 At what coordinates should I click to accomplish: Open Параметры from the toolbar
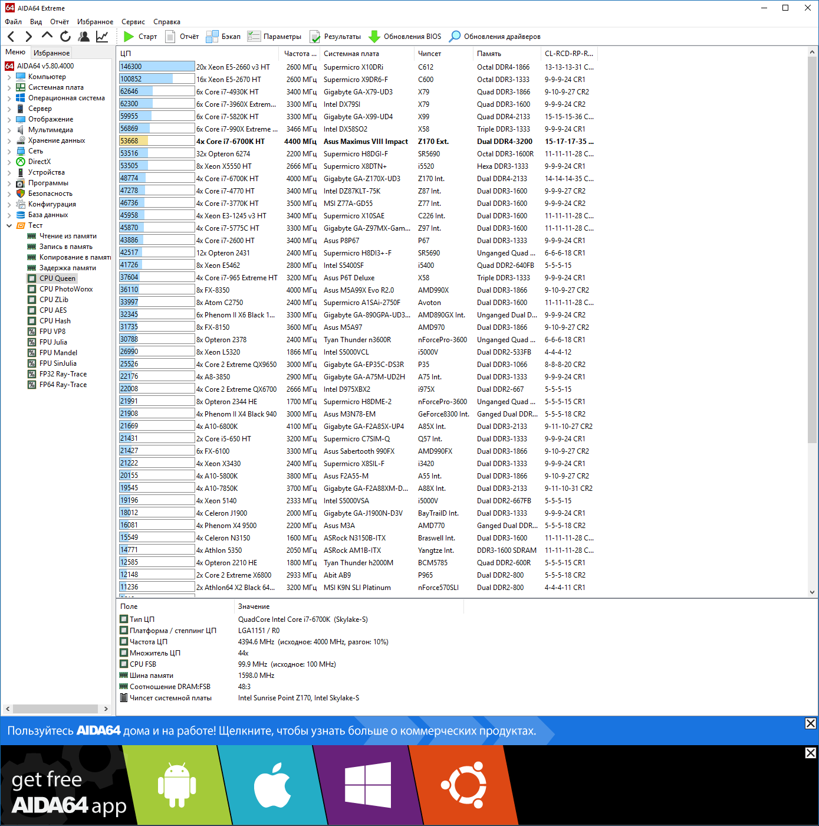click(x=275, y=37)
